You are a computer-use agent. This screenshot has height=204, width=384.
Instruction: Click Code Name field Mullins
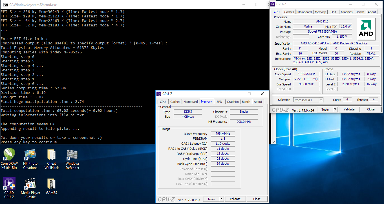tap(308, 26)
